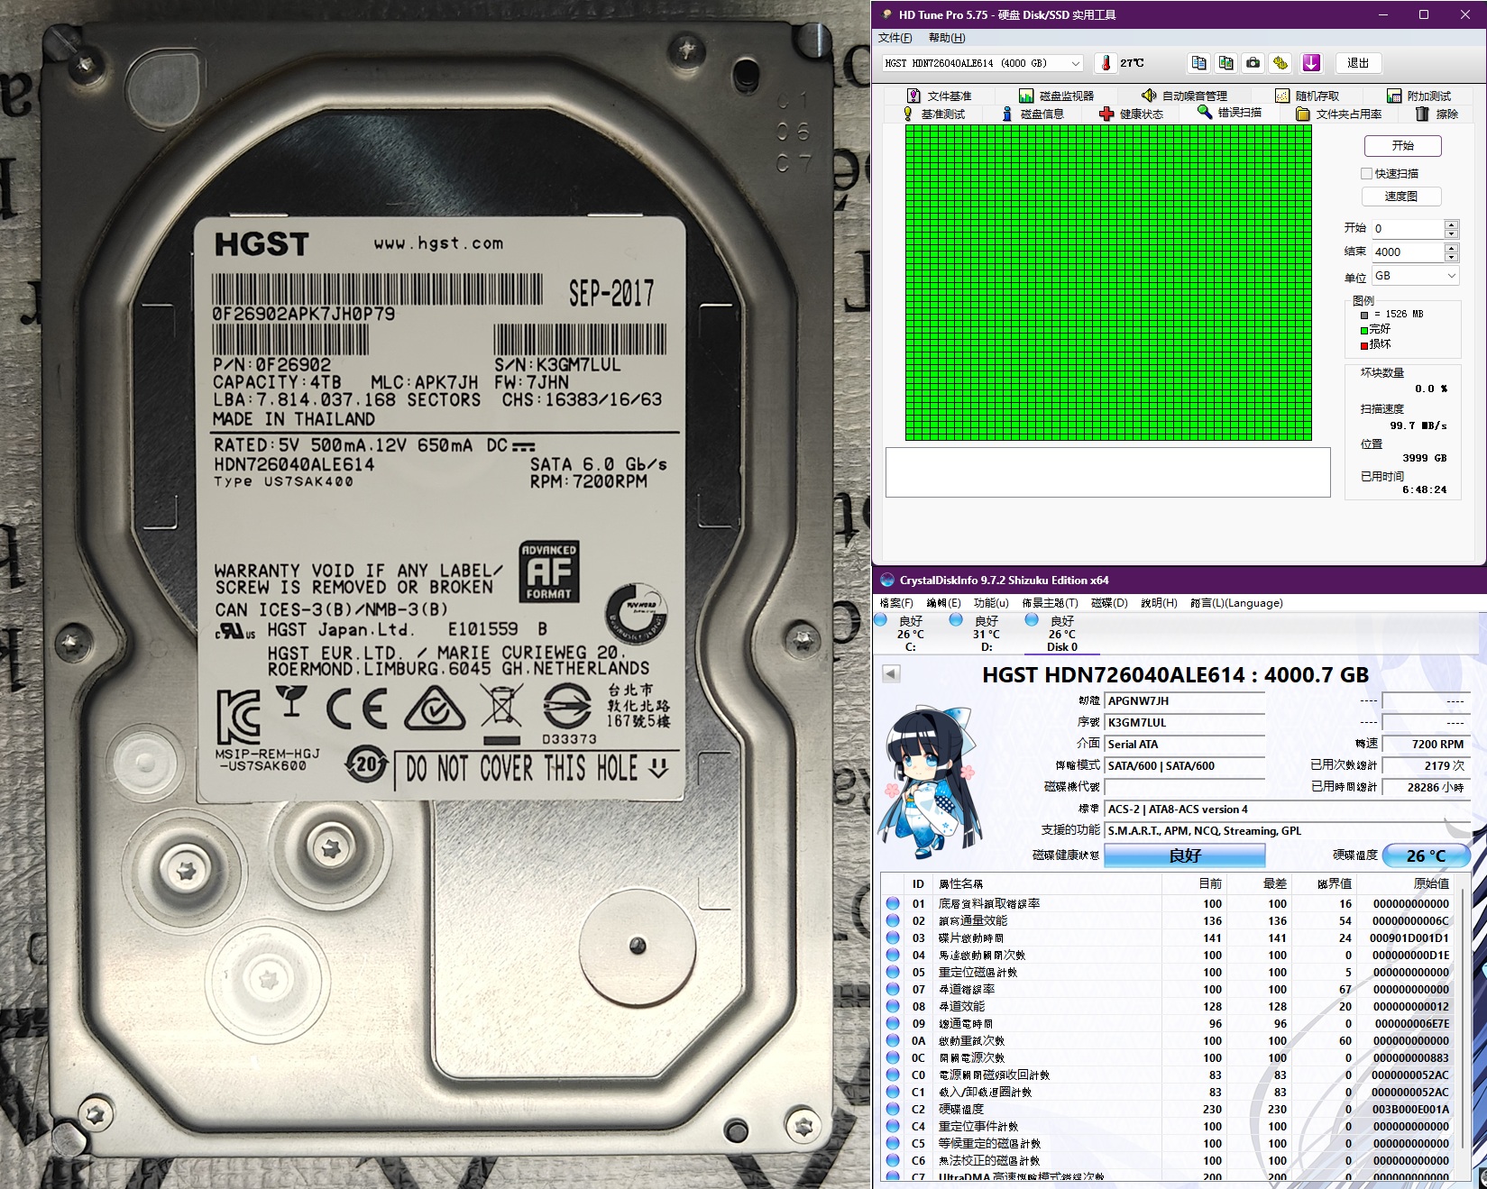Click the raw value 003B000E001A

(x=1410, y=1109)
